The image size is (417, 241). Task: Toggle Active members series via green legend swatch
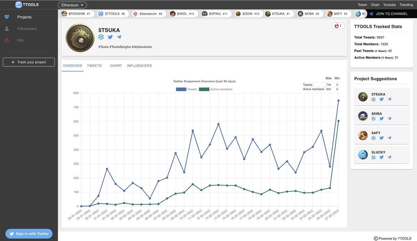tap(204, 89)
